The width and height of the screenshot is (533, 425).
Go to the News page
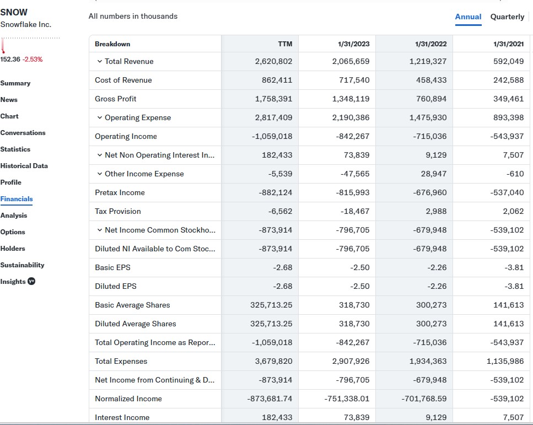[9, 100]
